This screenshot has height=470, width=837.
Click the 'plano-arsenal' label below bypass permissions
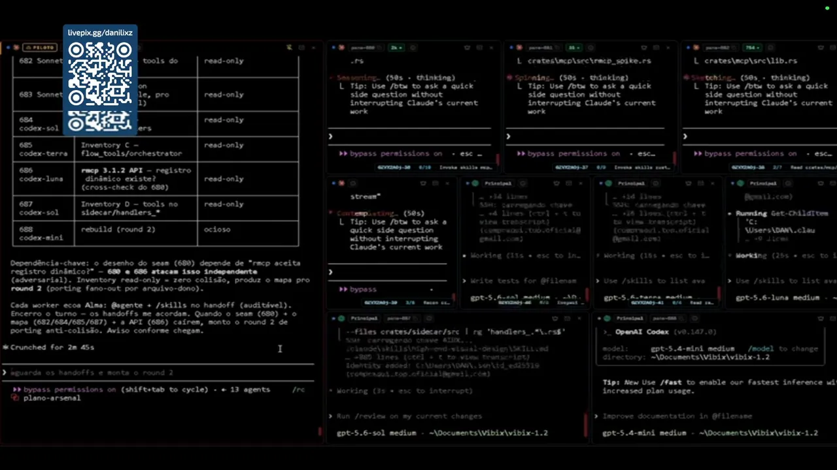(52, 398)
